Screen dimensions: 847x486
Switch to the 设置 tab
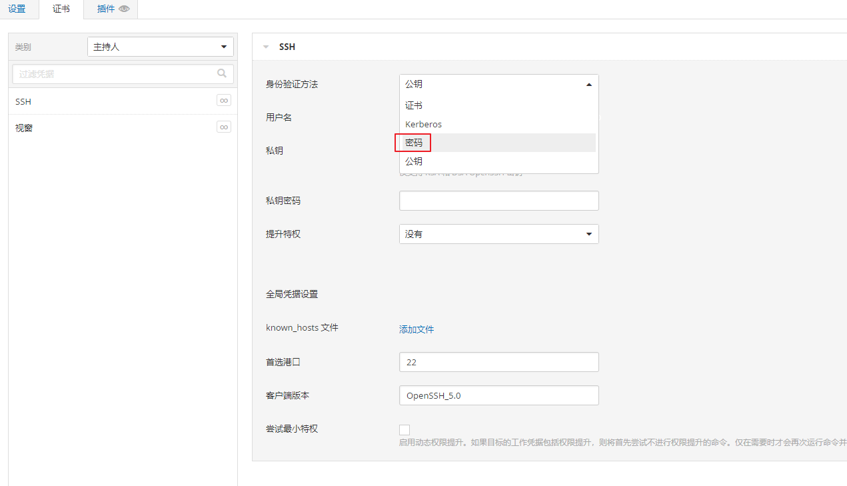17,9
